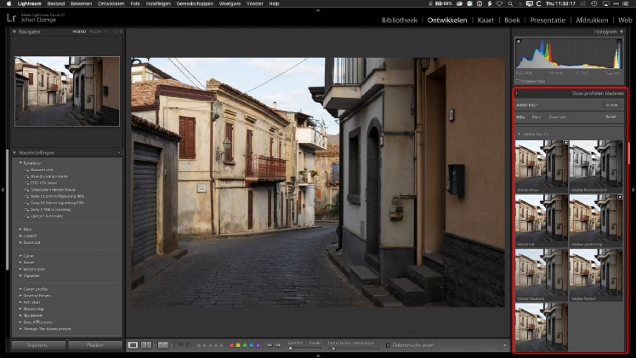
Task: Apply red color label swatch
Action: [231, 345]
